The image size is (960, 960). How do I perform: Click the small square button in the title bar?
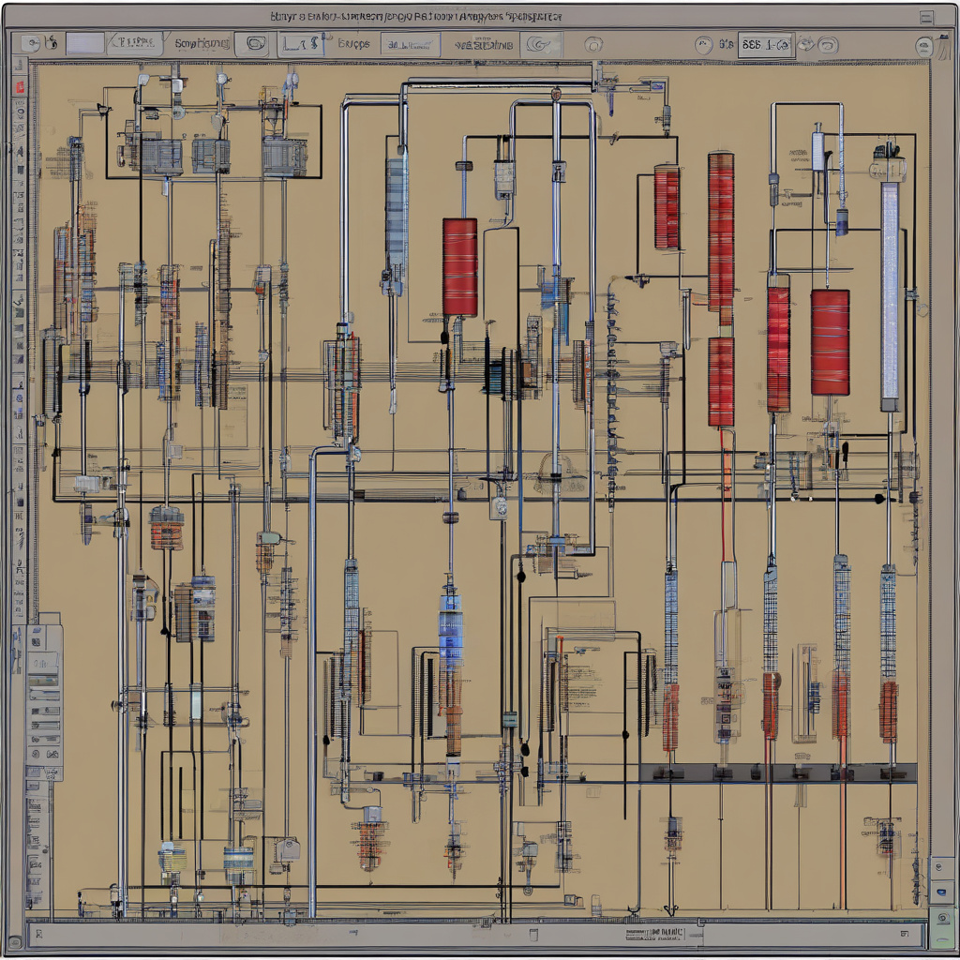point(926,16)
